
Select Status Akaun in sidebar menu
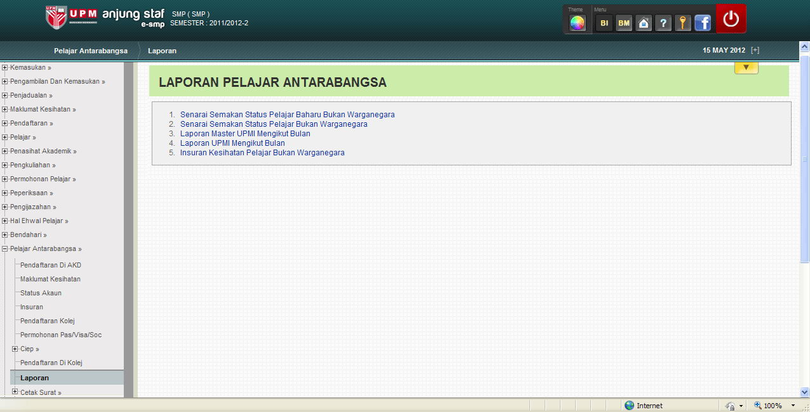[x=41, y=293]
